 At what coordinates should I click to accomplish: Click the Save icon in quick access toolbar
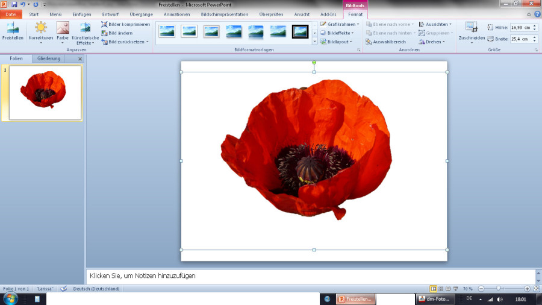[14, 4]
